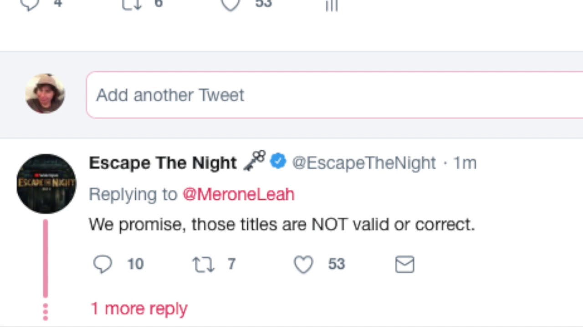
Task: Click the top tweet's heart icon
Action: (230, 4)
